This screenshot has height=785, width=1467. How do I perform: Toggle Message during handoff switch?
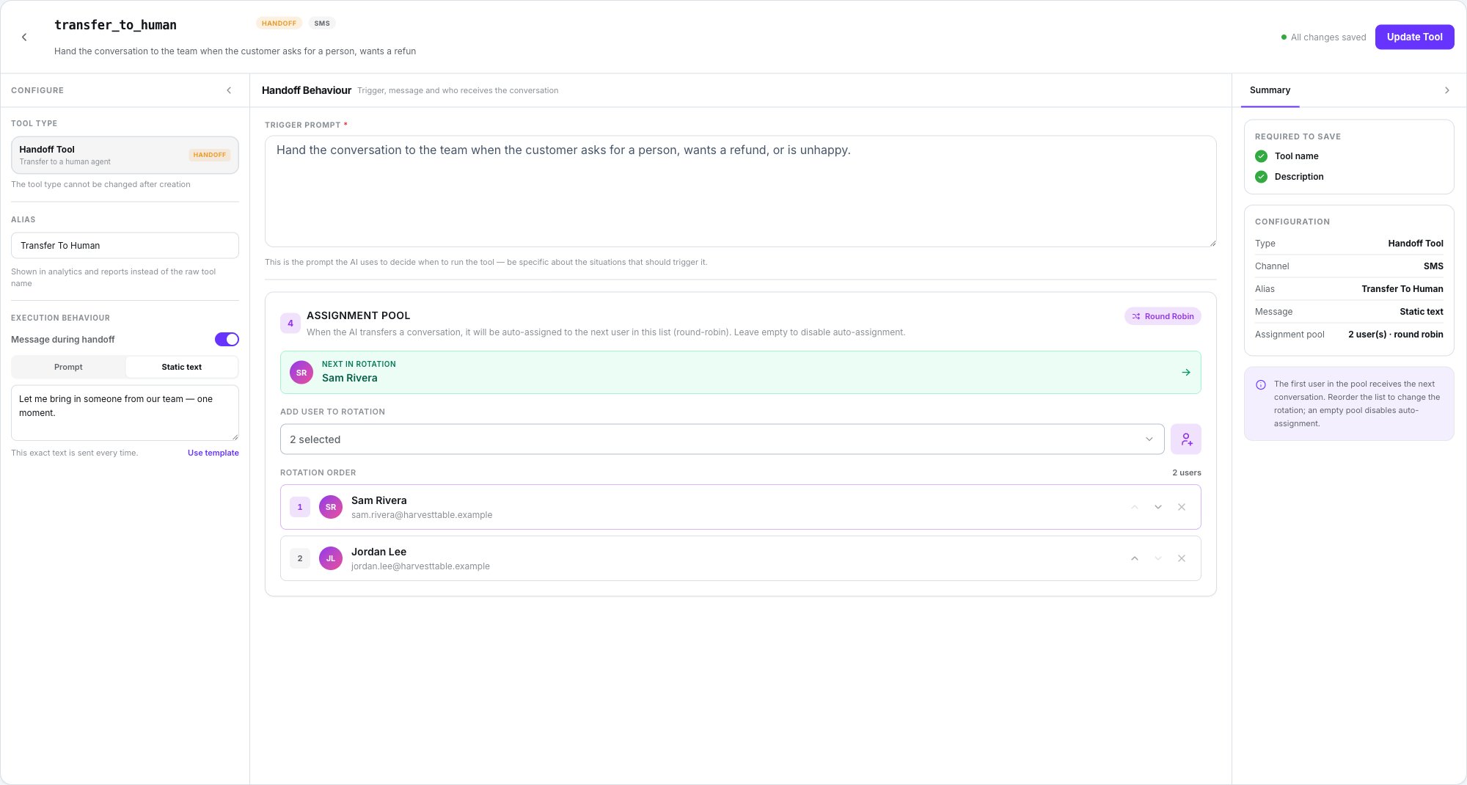tap(227, 339)
